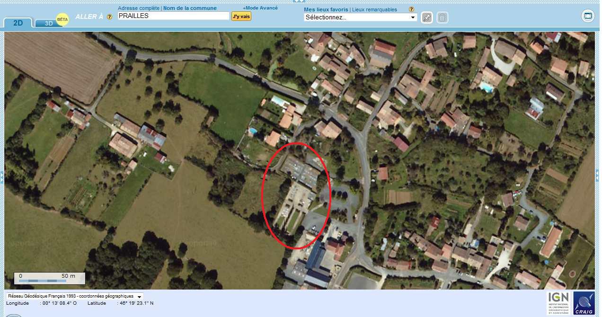Open the +Mode Avancé search option
602x317 pixels.
[260, 8]
